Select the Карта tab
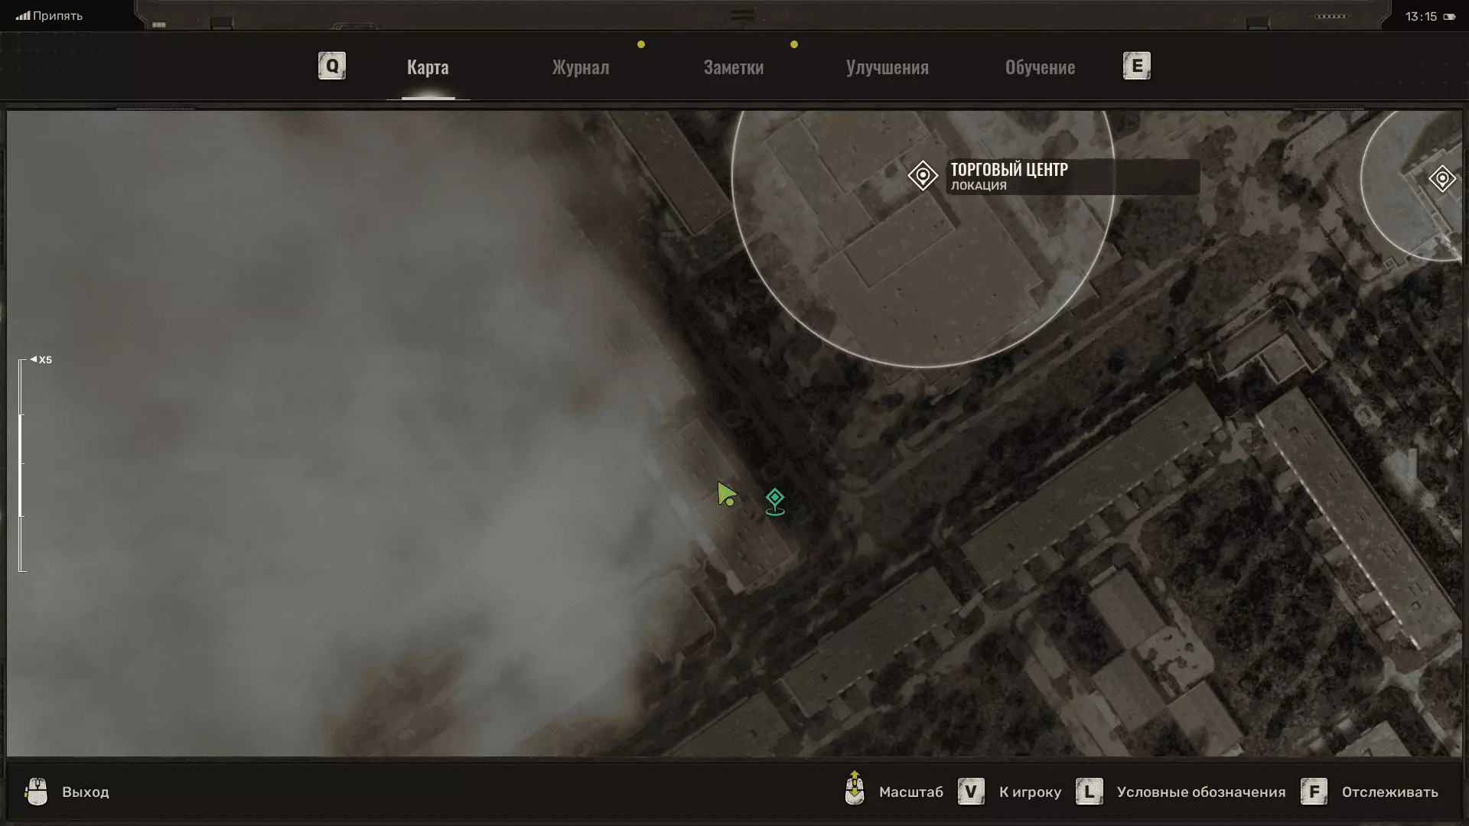 [428, 67]
